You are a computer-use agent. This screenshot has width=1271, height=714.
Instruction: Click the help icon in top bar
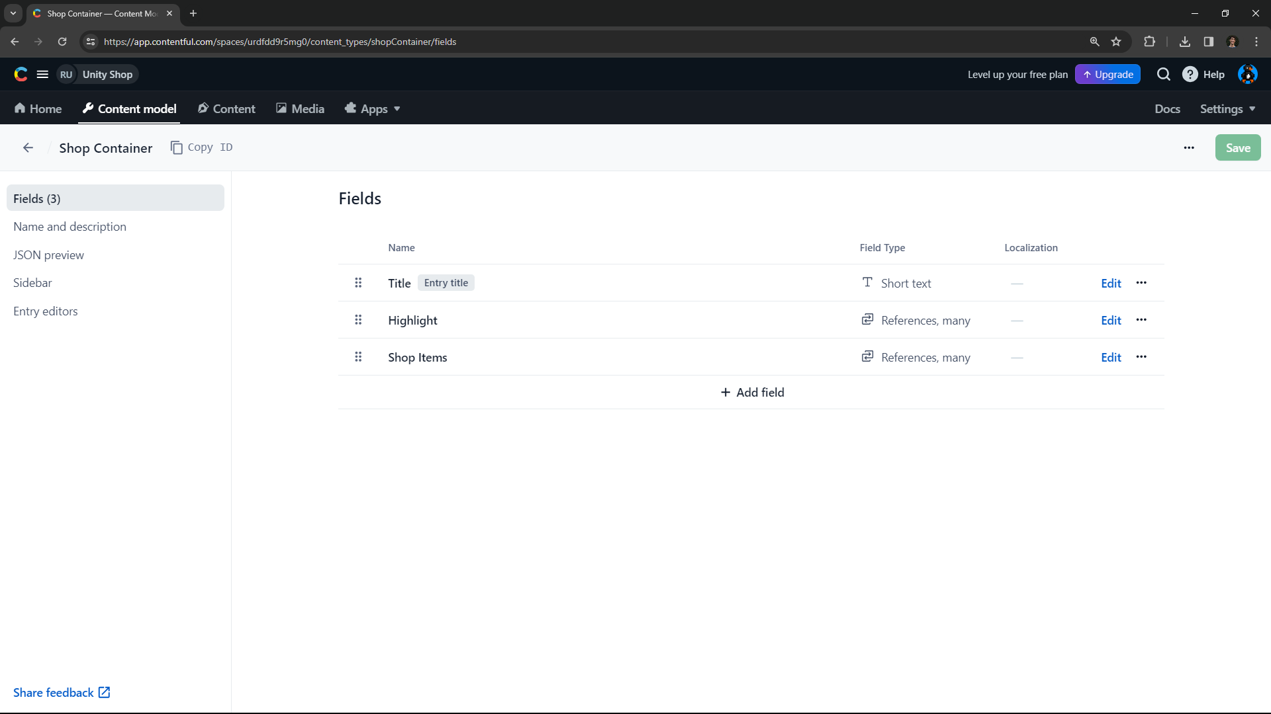(1190, 74)
